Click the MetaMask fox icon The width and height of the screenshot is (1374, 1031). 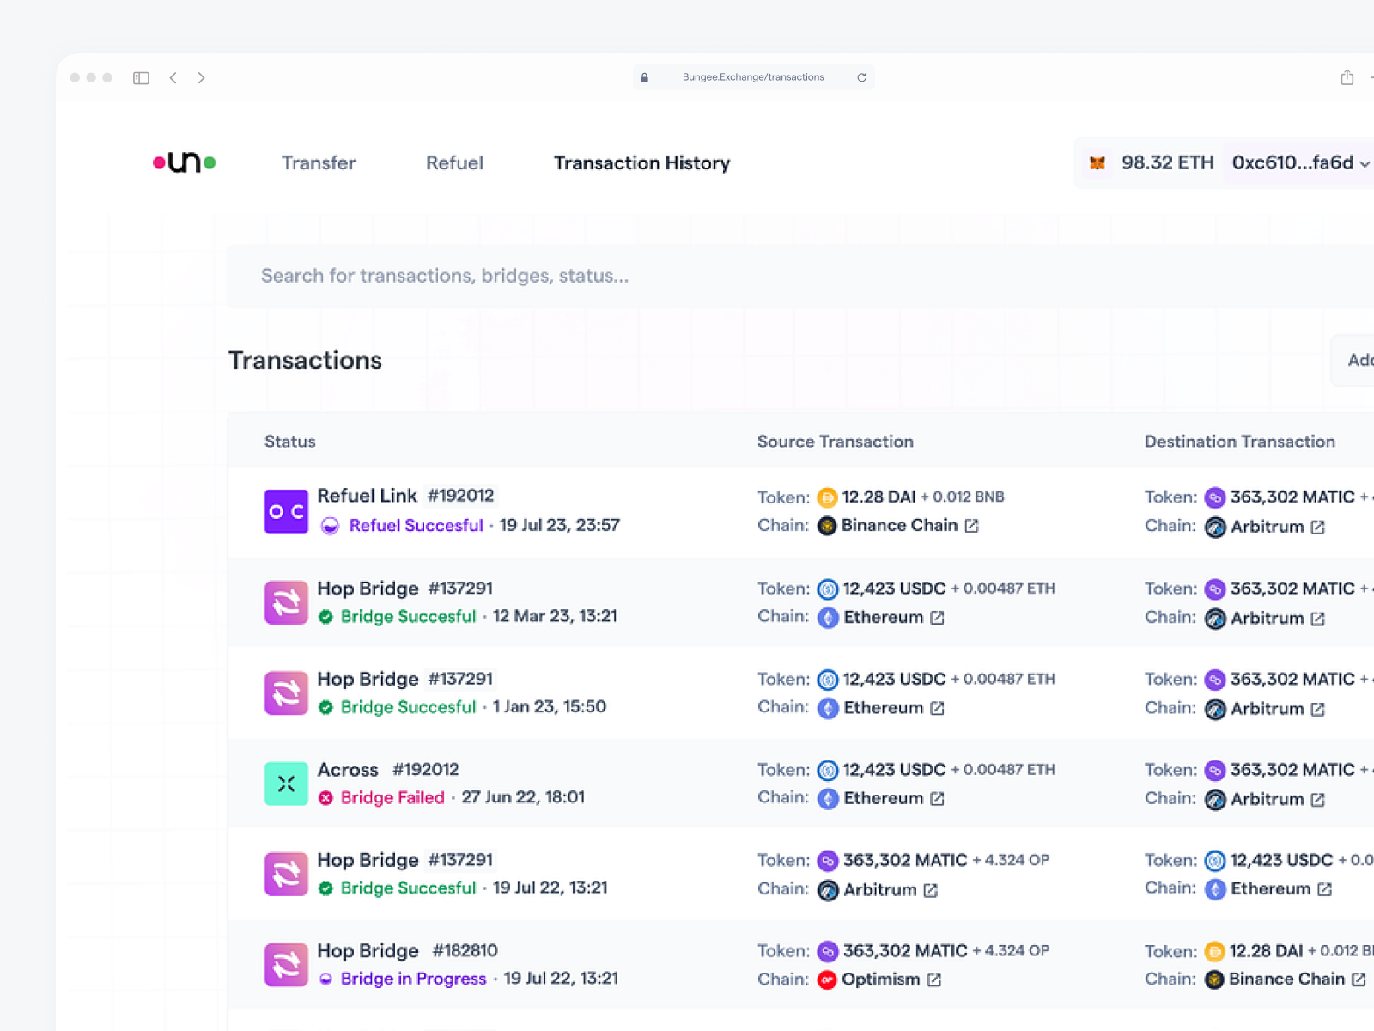point(1097,162)
